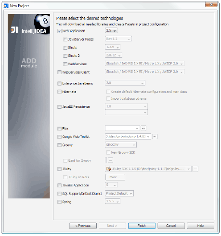Go back with the Previous button

(83, 225)
